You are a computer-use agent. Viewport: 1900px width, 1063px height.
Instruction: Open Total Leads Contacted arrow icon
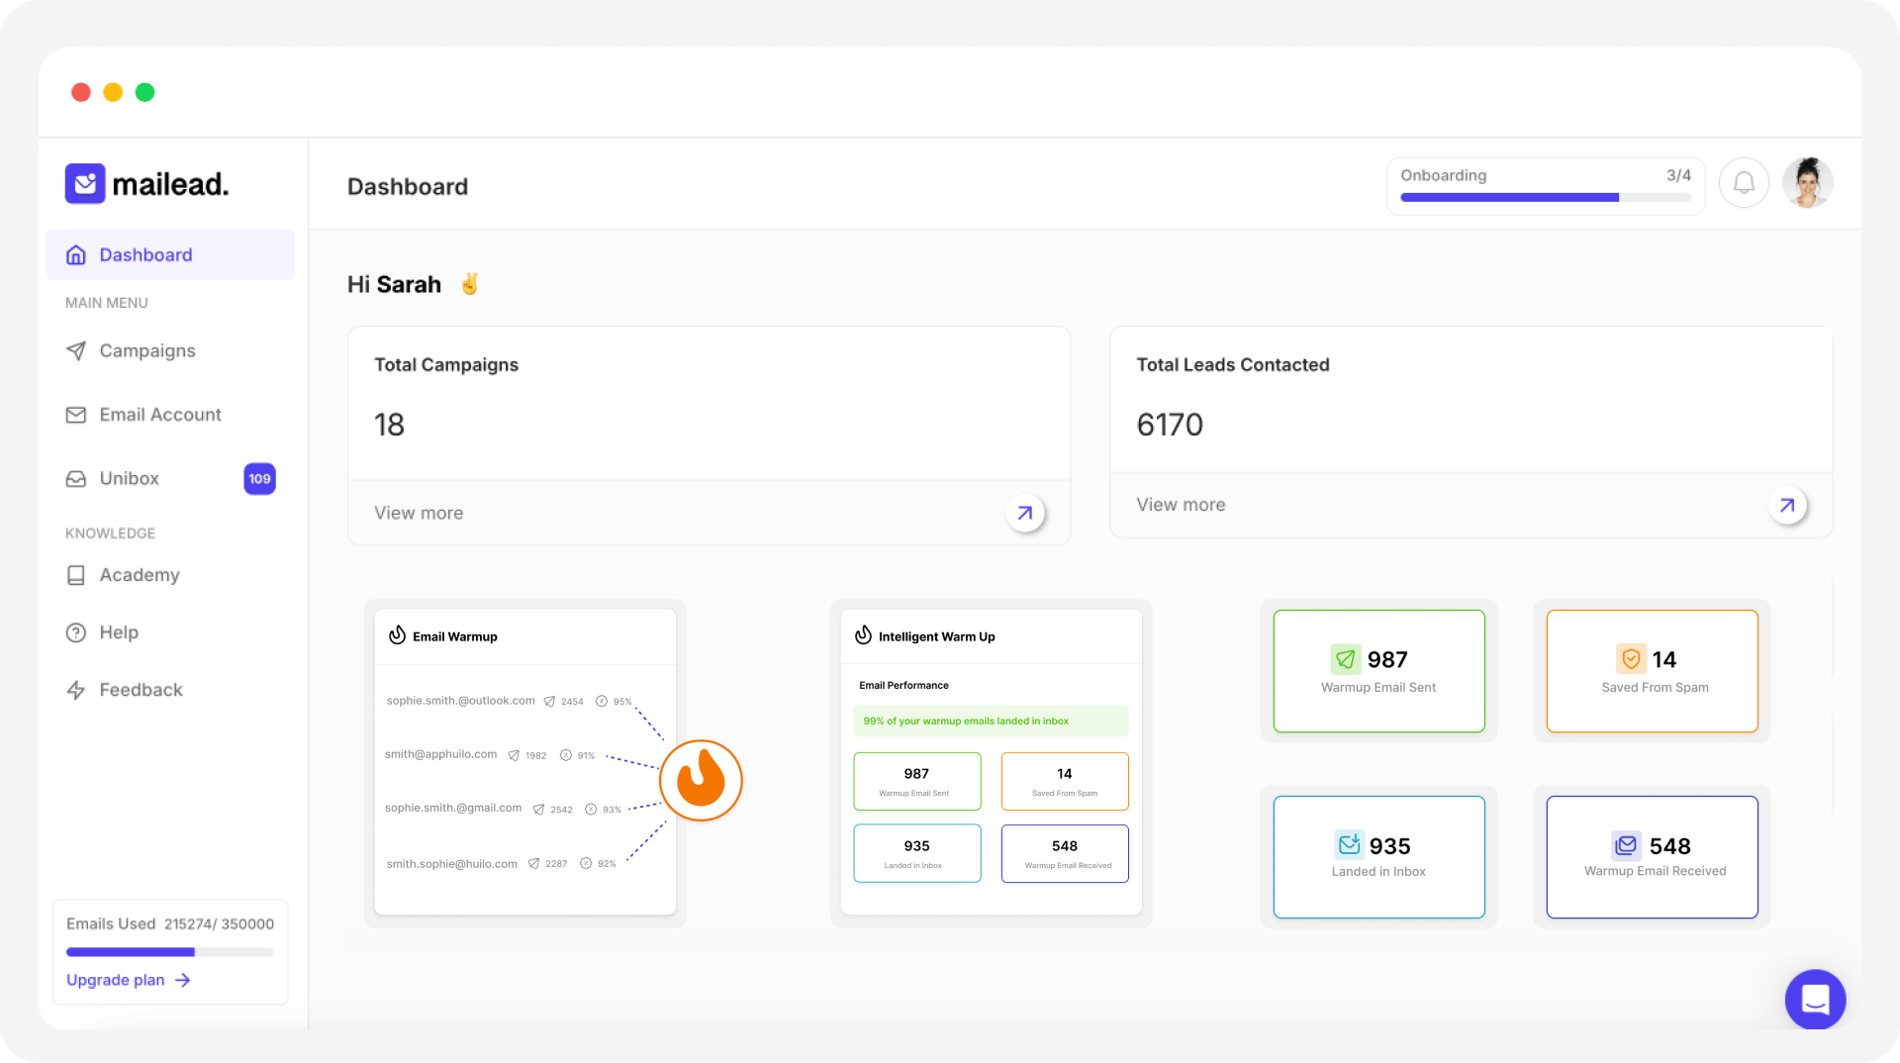(1787, 505)
